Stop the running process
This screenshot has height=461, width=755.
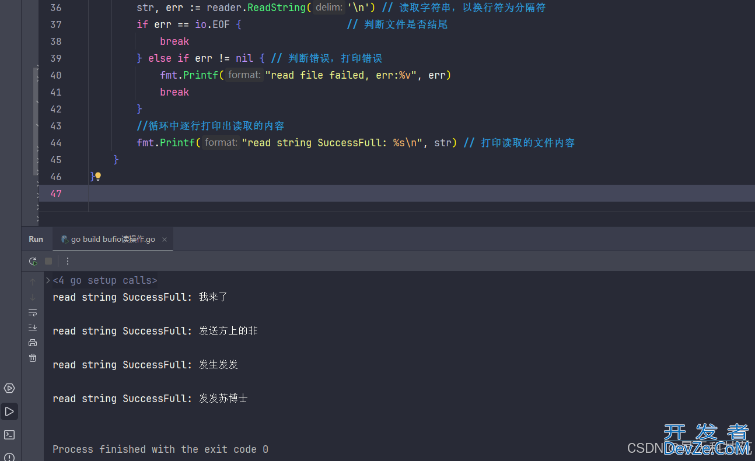(x=48, y=261)
